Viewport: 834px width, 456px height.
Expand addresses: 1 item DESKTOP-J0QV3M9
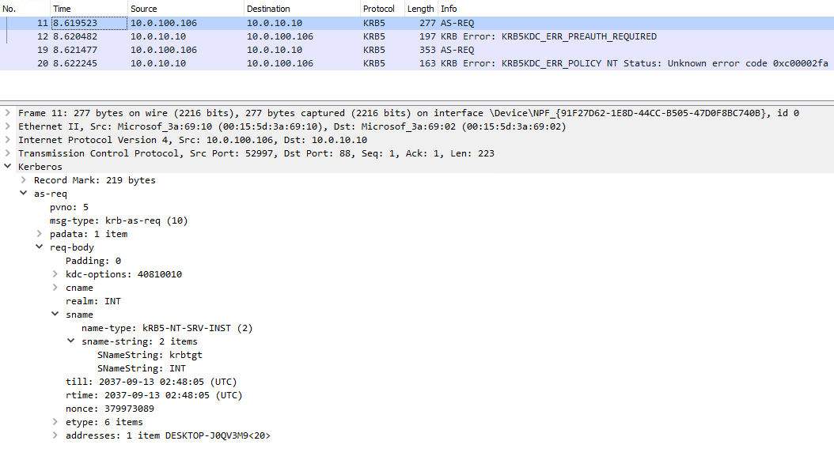tap(55, 435)
